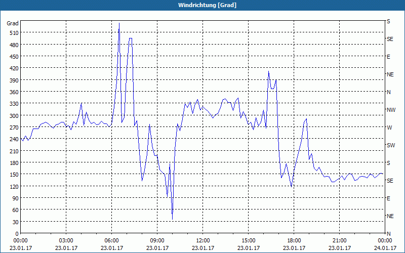
Task: Select the 480 value on the y-axis
Action: [x=14, y=45]
